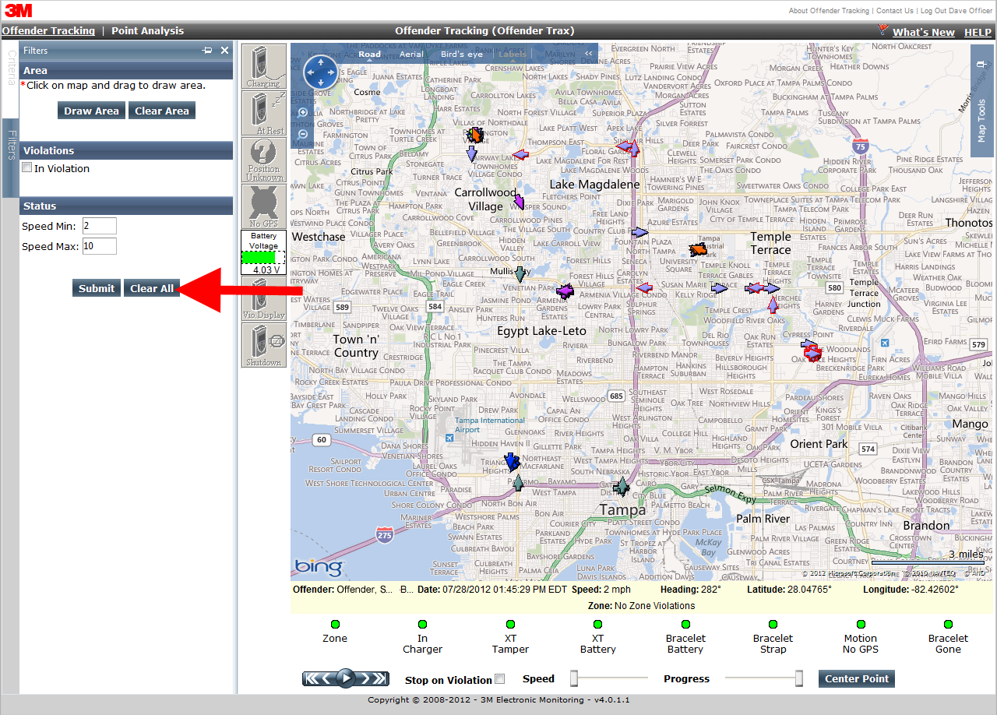Select the No GPS status icon
This screenshot has width=997, height=715.
264,206
